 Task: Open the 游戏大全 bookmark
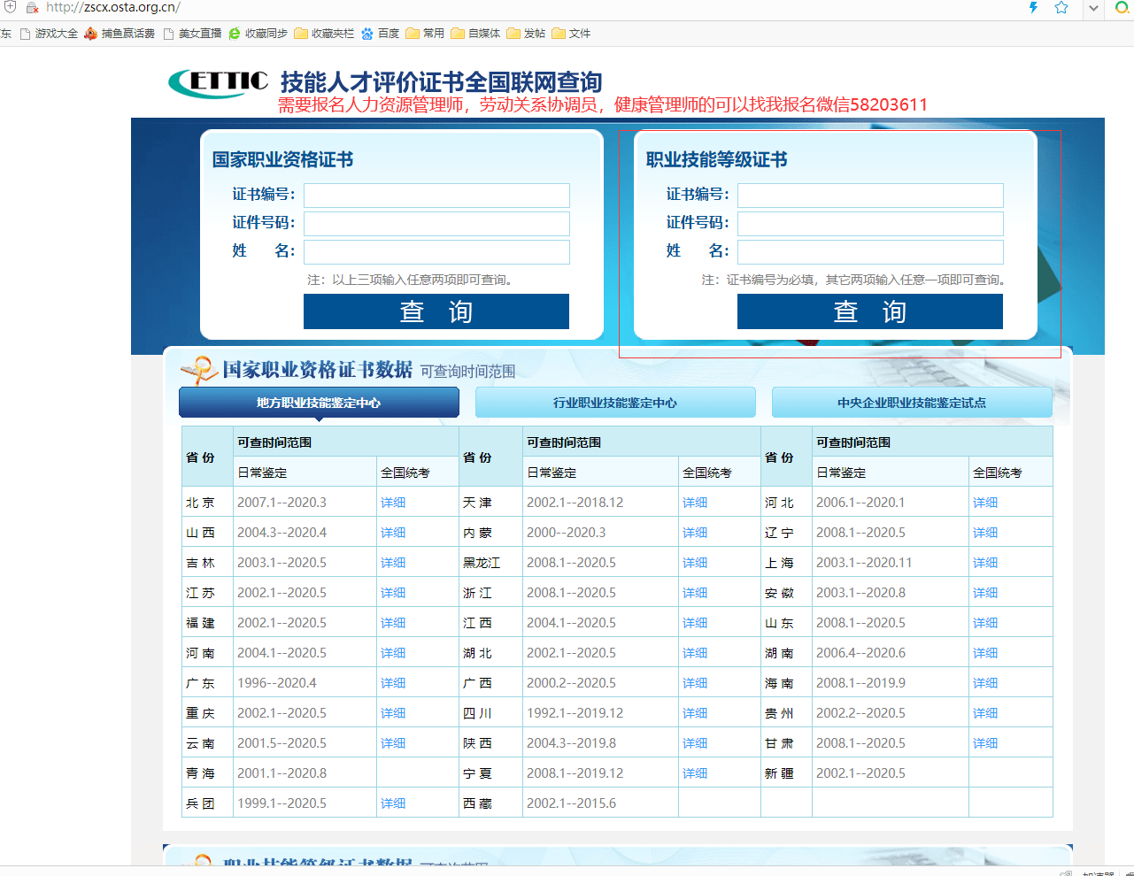[49, 34]
